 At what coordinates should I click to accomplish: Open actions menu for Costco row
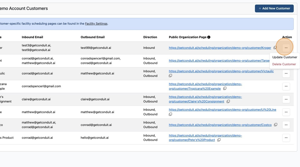286,125
